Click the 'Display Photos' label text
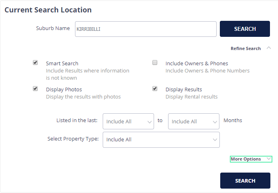This screenshot has width=278, height=193. coord(64,90)
